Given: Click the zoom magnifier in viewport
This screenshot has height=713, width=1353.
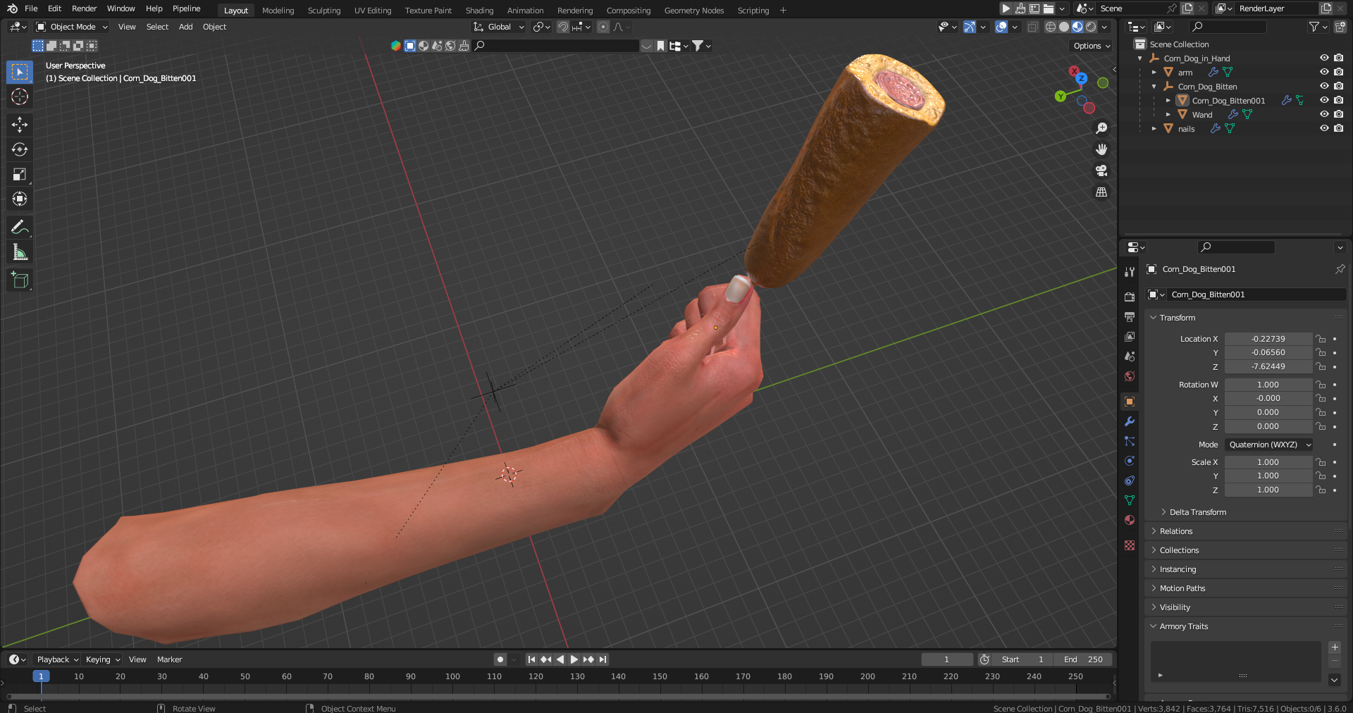Looking at the screenshot, I should coord(1101,128).
